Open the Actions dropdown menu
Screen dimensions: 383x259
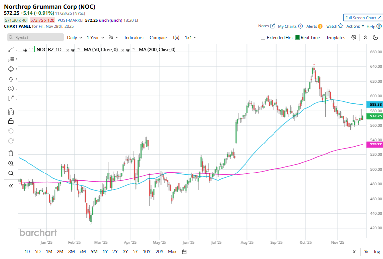point(355,26)
